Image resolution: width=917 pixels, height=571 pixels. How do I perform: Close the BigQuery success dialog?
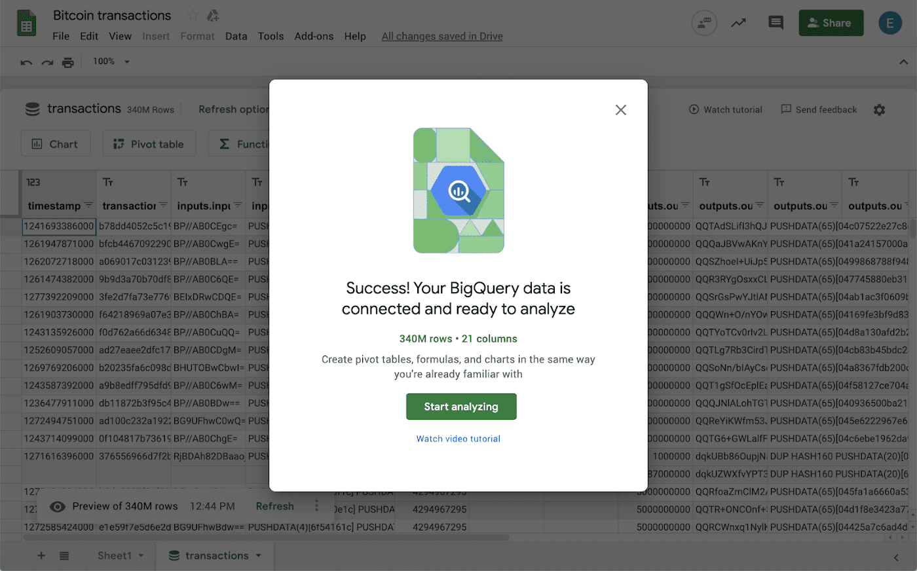pyautogui.click(x=620, y=110)
